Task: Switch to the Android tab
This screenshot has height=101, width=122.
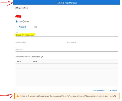Action: point(22,27)
